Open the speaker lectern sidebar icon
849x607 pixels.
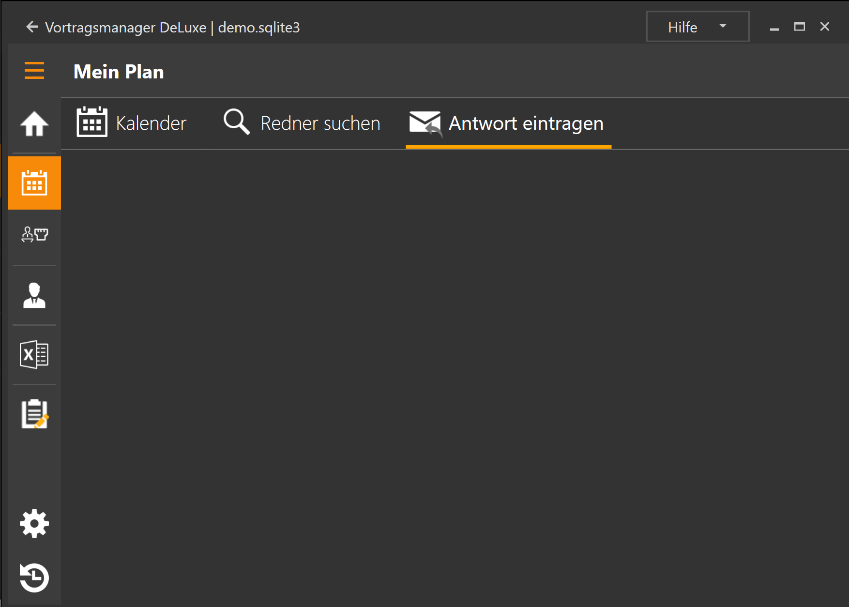[34, 235]
